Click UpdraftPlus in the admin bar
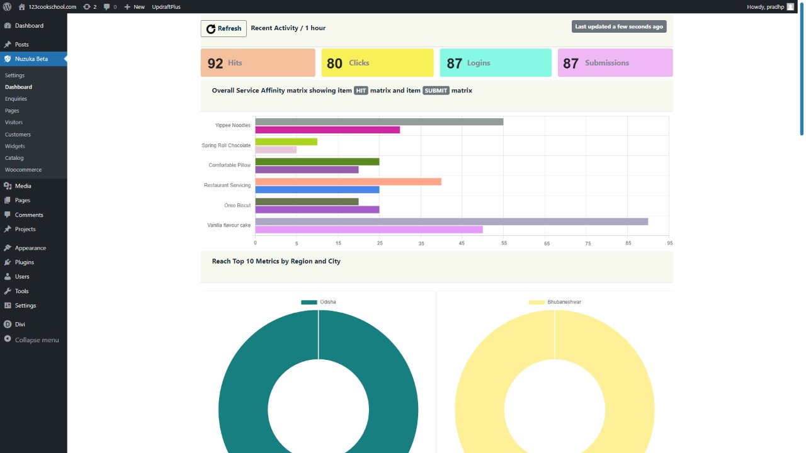Screen dimensions: 806x453 point(166,6)
